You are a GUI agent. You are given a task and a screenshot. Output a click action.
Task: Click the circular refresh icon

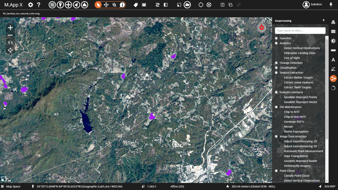(x=201, y=5)
